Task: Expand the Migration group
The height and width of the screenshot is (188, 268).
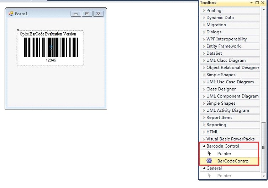Action: point(204,25)
